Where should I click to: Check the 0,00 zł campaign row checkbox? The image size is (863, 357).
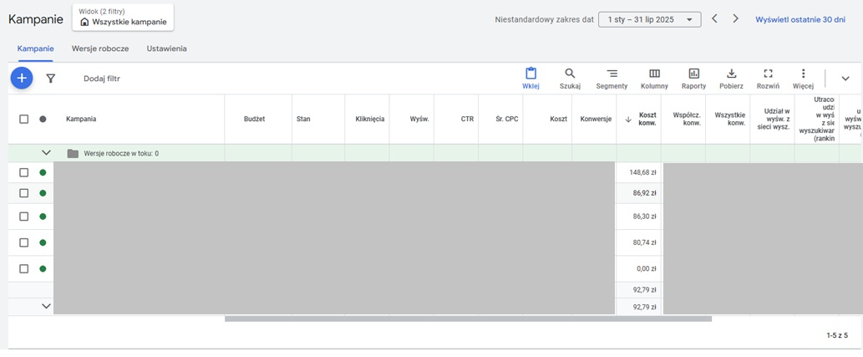(23, 269)
